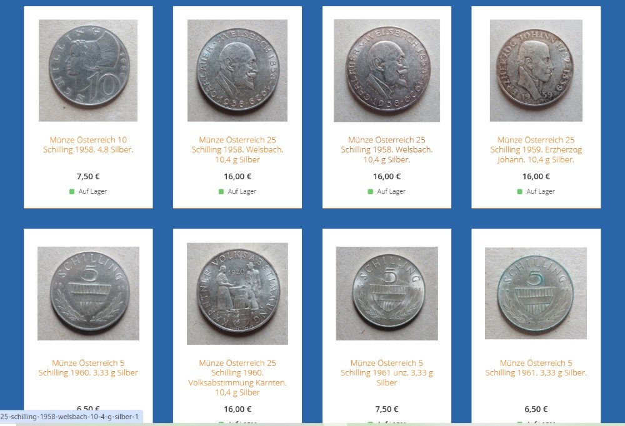Click the 16,00 € price of Volksabstimmung coin
Image resolution: width=625 pixels, height=426 pixels.
point(237,409)
